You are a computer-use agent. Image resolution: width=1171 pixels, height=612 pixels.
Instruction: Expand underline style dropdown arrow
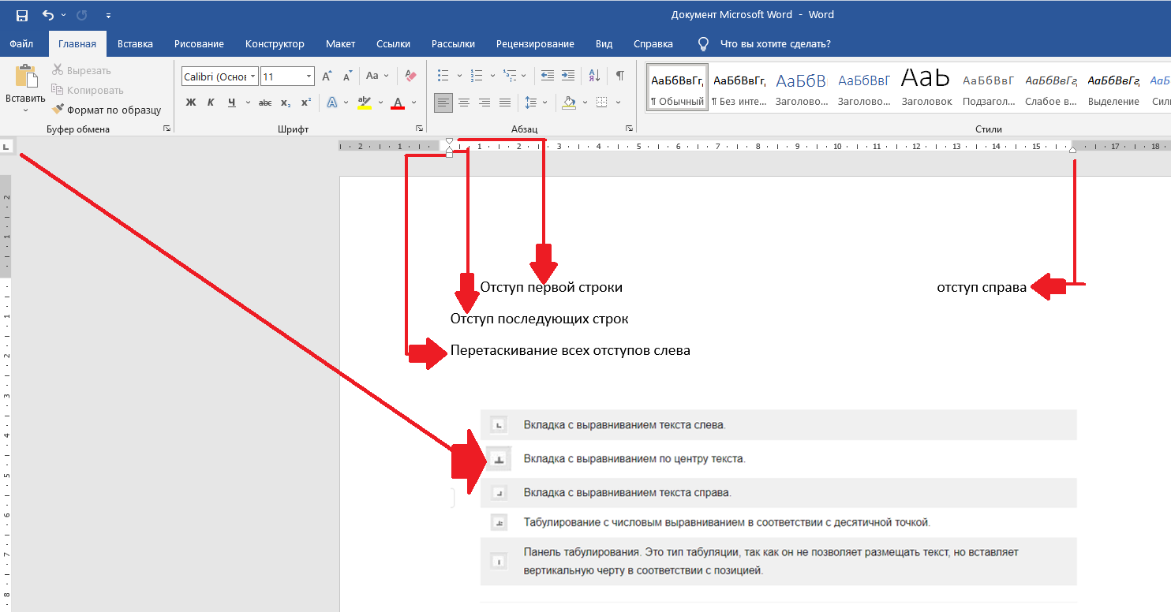[248, 103]
